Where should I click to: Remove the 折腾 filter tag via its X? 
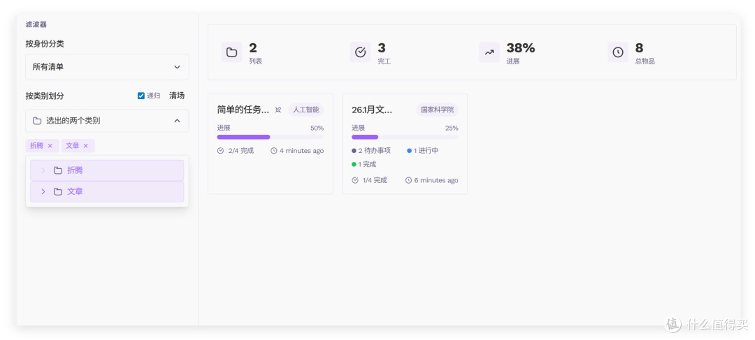click(50, 146)
